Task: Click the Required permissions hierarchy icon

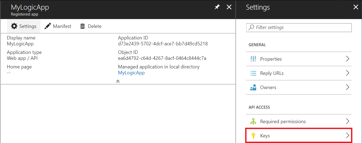Action: click(x=253, y=121)
